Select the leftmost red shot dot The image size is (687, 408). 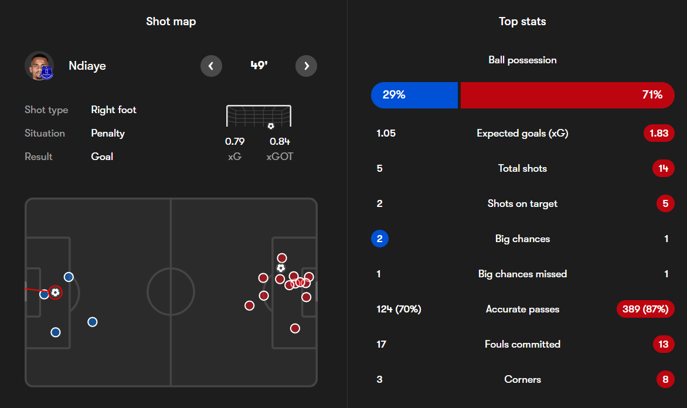(249, 305)
